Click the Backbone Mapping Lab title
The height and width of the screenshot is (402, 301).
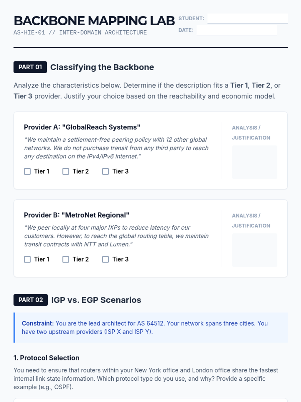94,21
